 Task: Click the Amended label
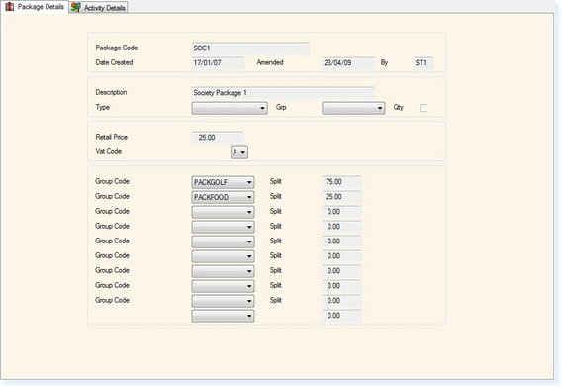[x=270, y=62]
